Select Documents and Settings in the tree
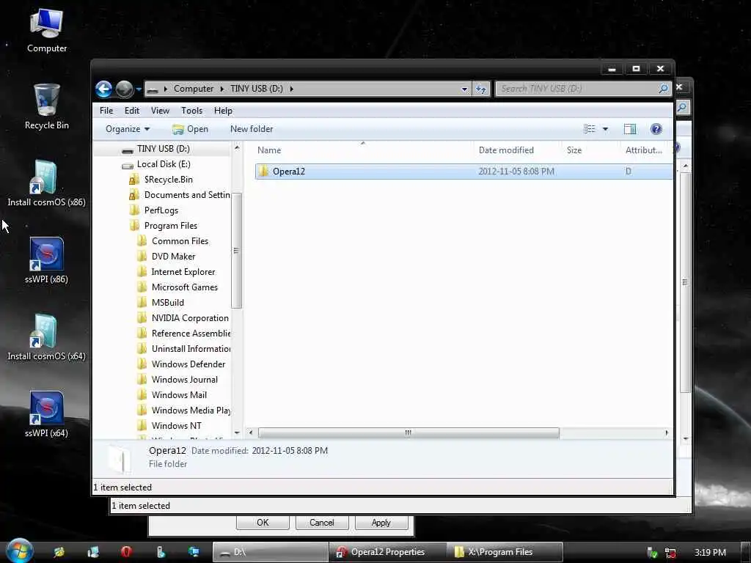 187,195
